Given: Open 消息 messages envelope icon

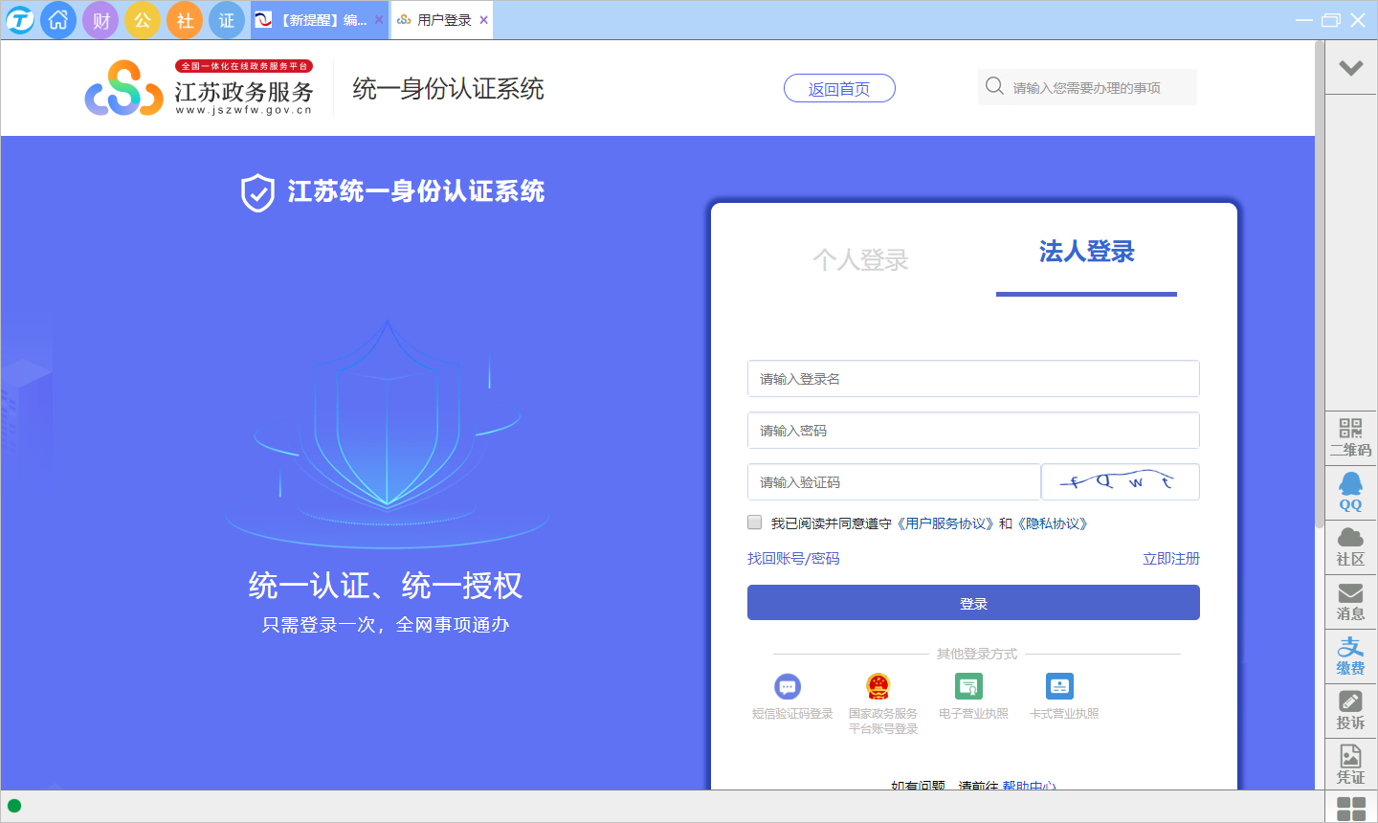Looking at the screenshot, I should tap(1350, 602).
